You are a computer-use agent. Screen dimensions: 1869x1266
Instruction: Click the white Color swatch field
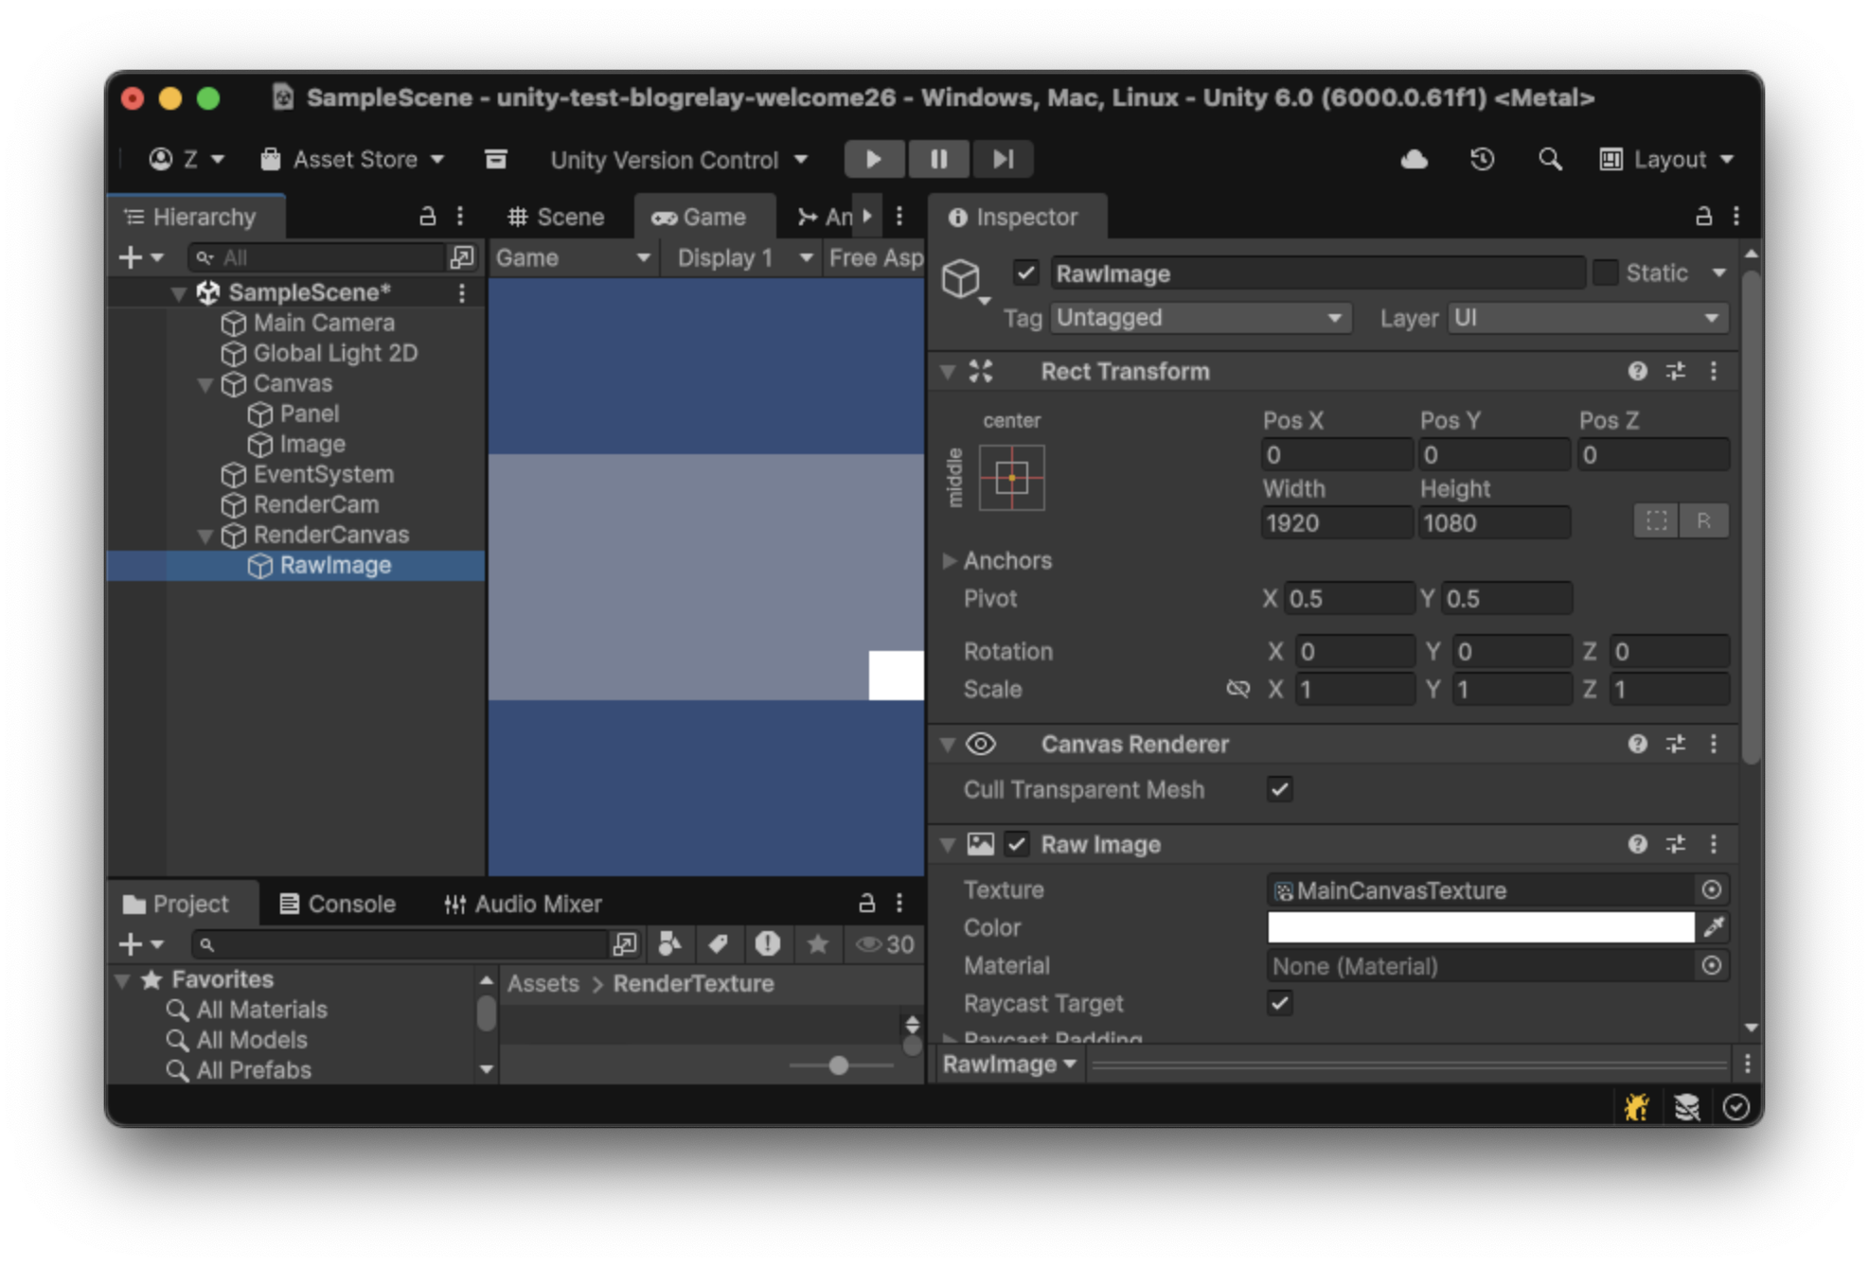pos(1480,927)
